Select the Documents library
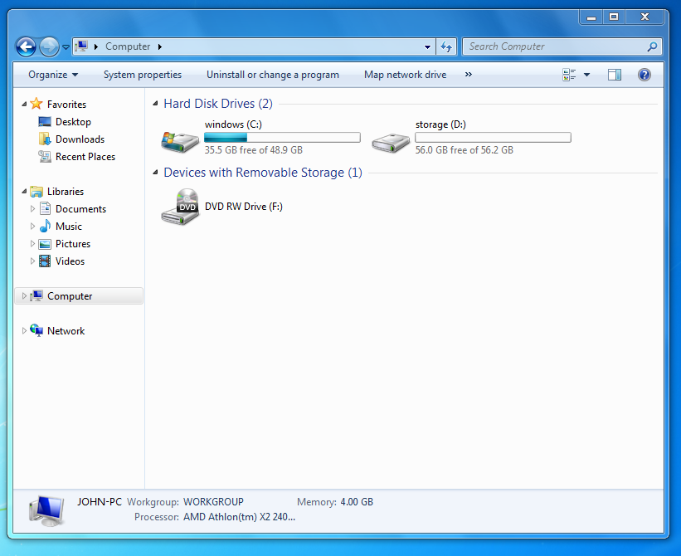Image resolution: width=681 pixels, height=556 pixels. tap(80, 209)
